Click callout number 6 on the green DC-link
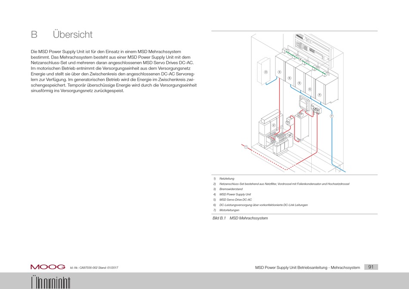The height and width of the screenshot is (289, 409). click(x=300, y=59)
